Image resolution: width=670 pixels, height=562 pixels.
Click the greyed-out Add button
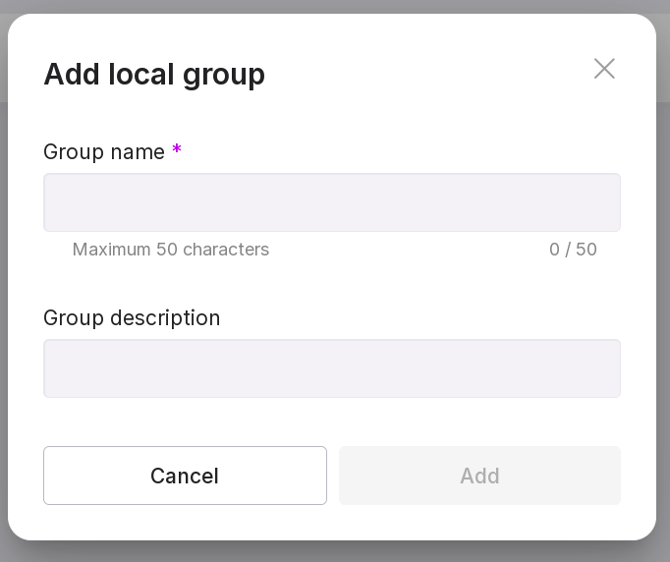pos(479,476)
